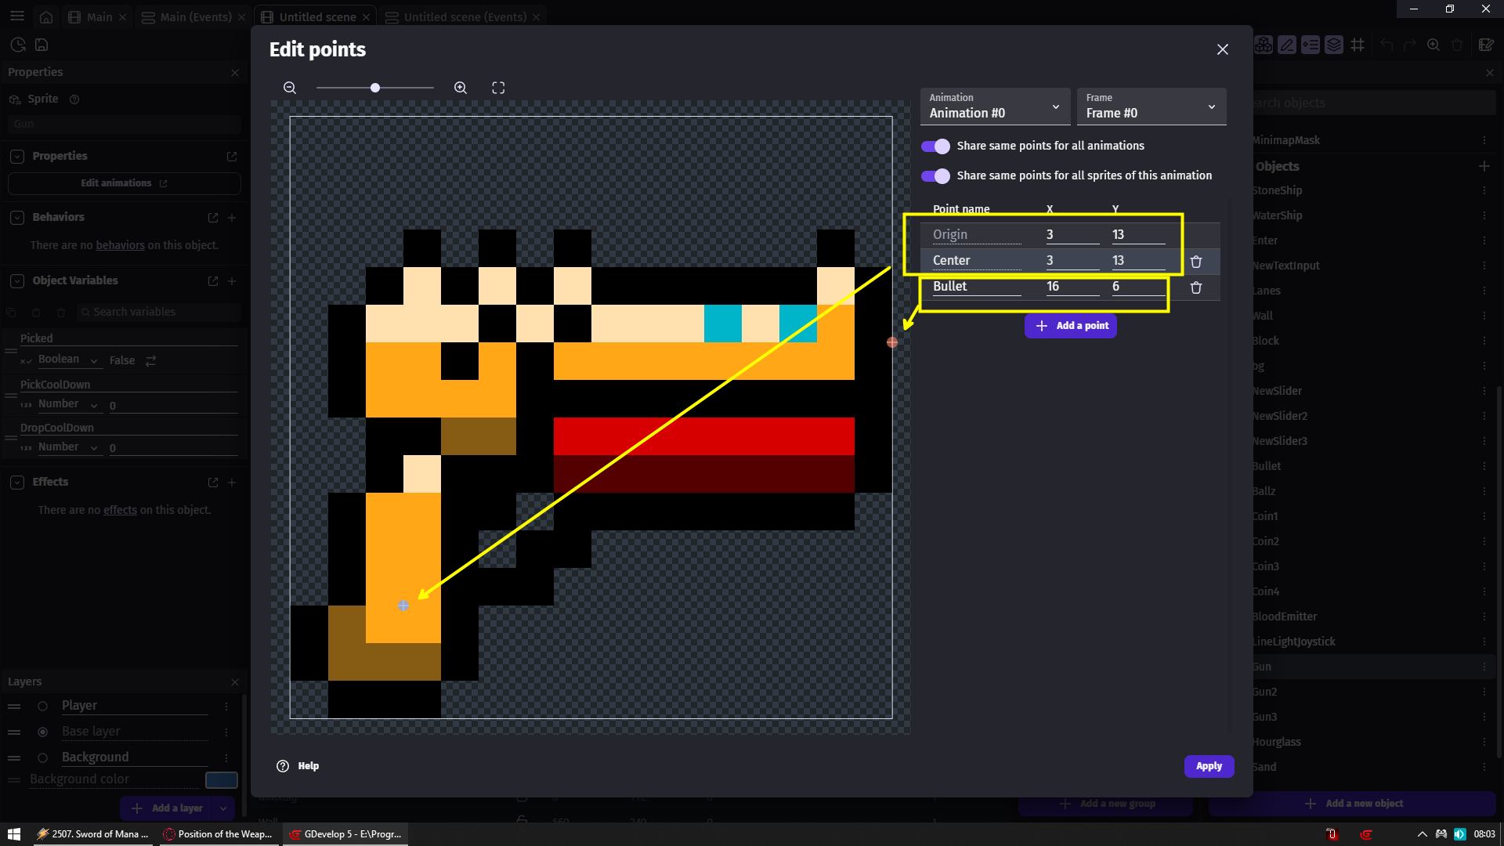Delete the Bullet point with trash icon
This screenshot has height=846, width=1504.
[x=1196, y=287]
